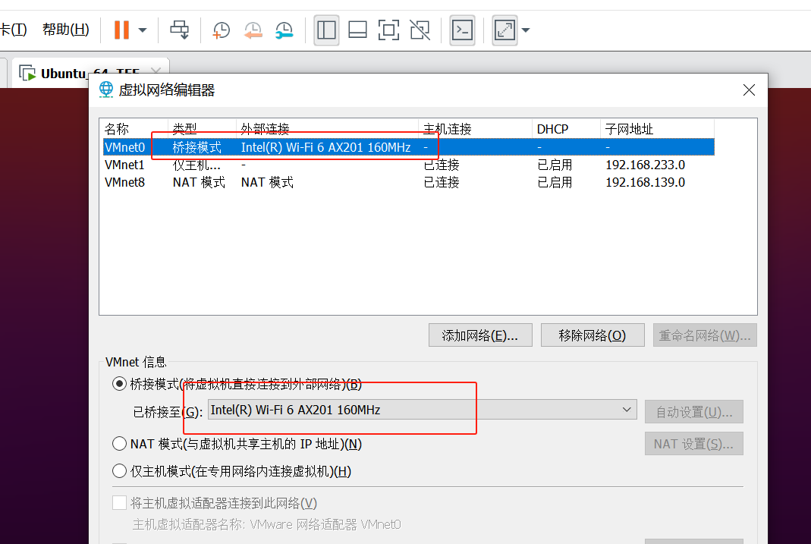This screenshot has height=544, width=811.
Task: Select the 仅主机模式 radio button
Action: (x=119, y=471)
